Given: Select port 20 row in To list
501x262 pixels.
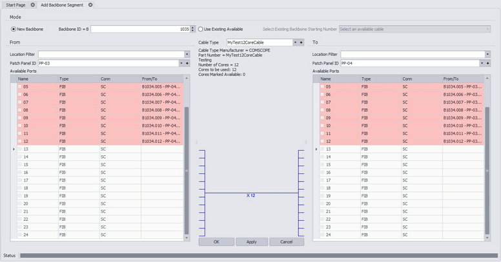Looking at the screenshot, I should [402, 203].
